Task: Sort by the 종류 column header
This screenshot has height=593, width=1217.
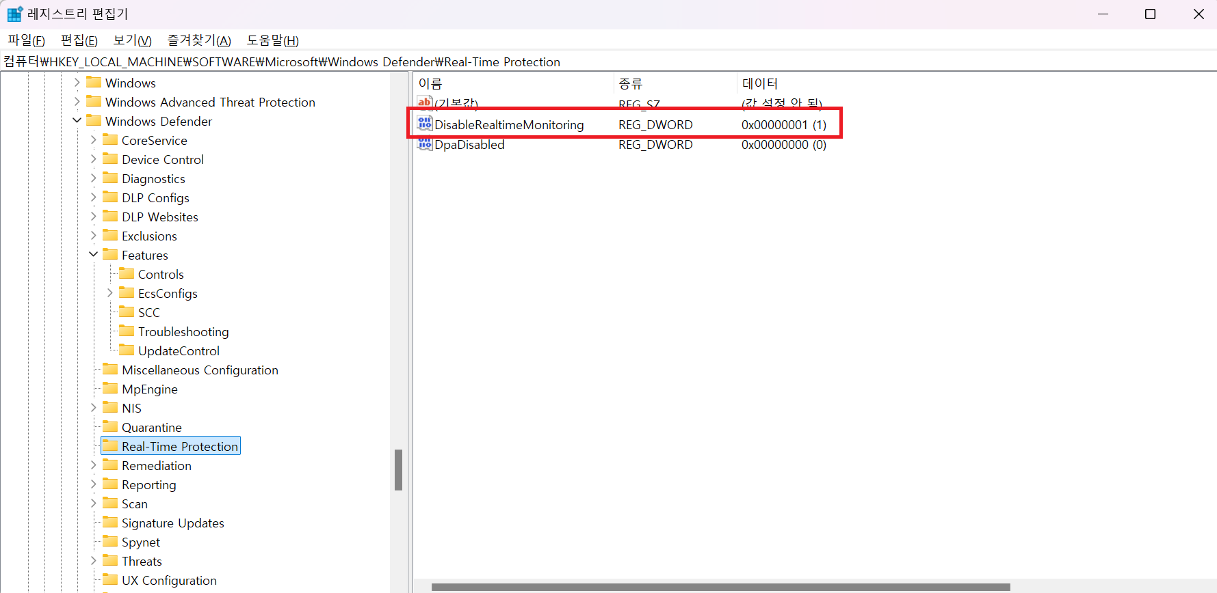Action: point(675,83)
